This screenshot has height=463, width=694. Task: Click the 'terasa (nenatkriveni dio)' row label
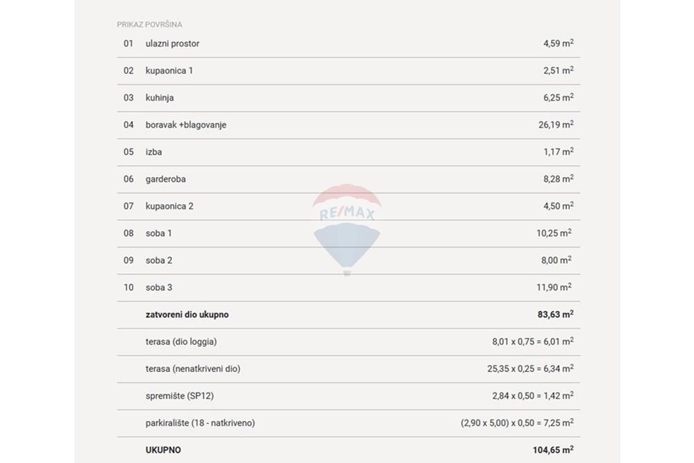(192, 369)
